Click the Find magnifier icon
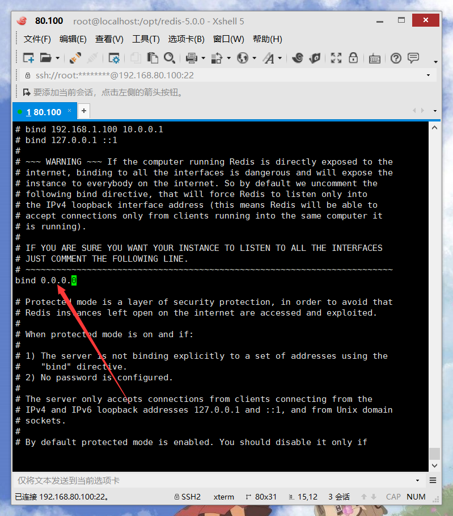 (x=170, y=58)
